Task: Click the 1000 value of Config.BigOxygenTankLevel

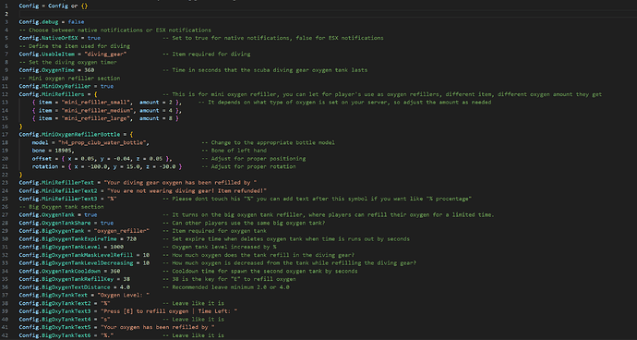Action: click(117, 247)
